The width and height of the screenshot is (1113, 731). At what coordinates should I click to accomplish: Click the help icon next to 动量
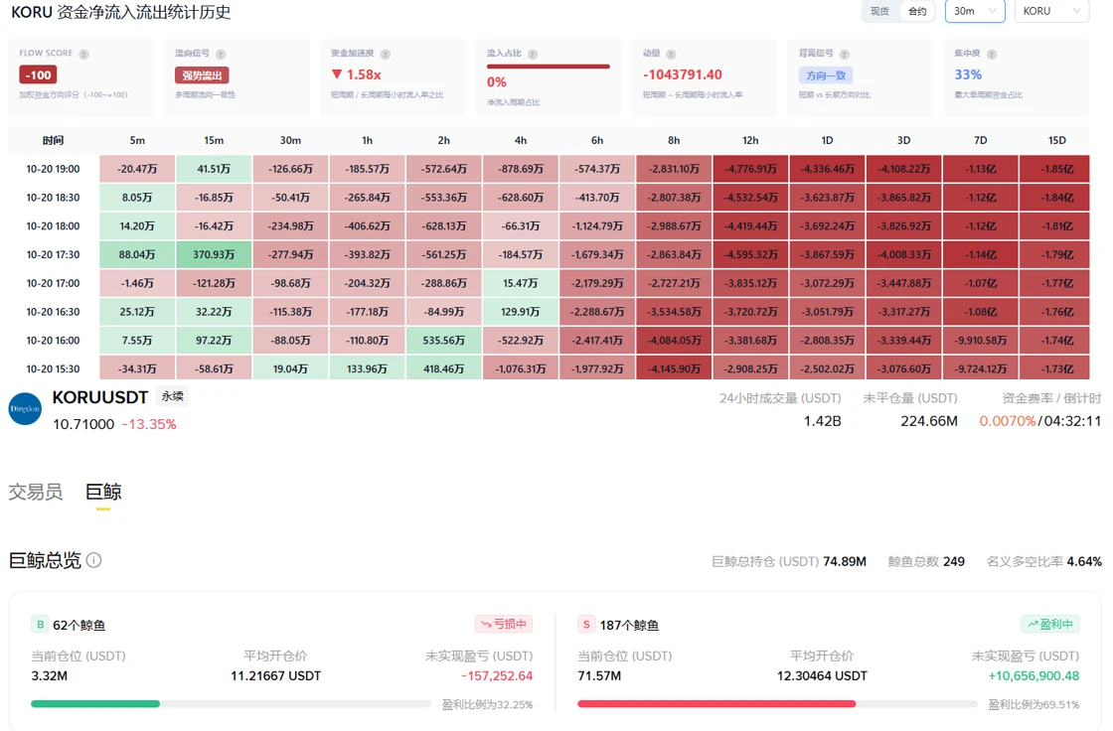(671, 54)
